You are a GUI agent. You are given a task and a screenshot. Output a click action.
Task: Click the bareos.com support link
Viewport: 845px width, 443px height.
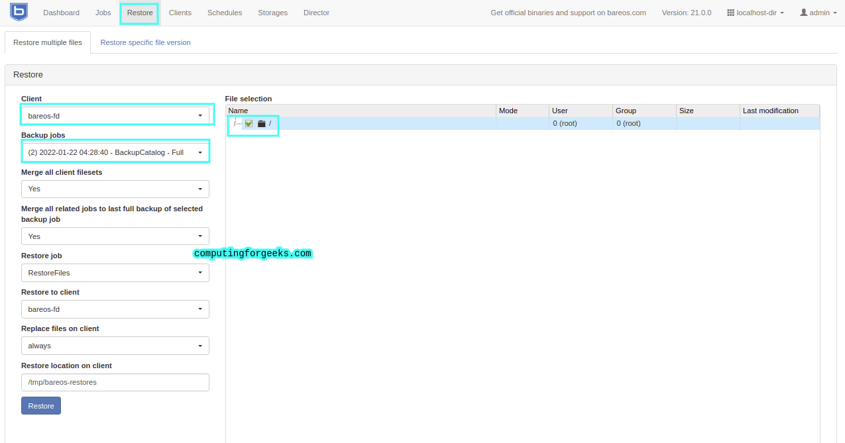568,13
